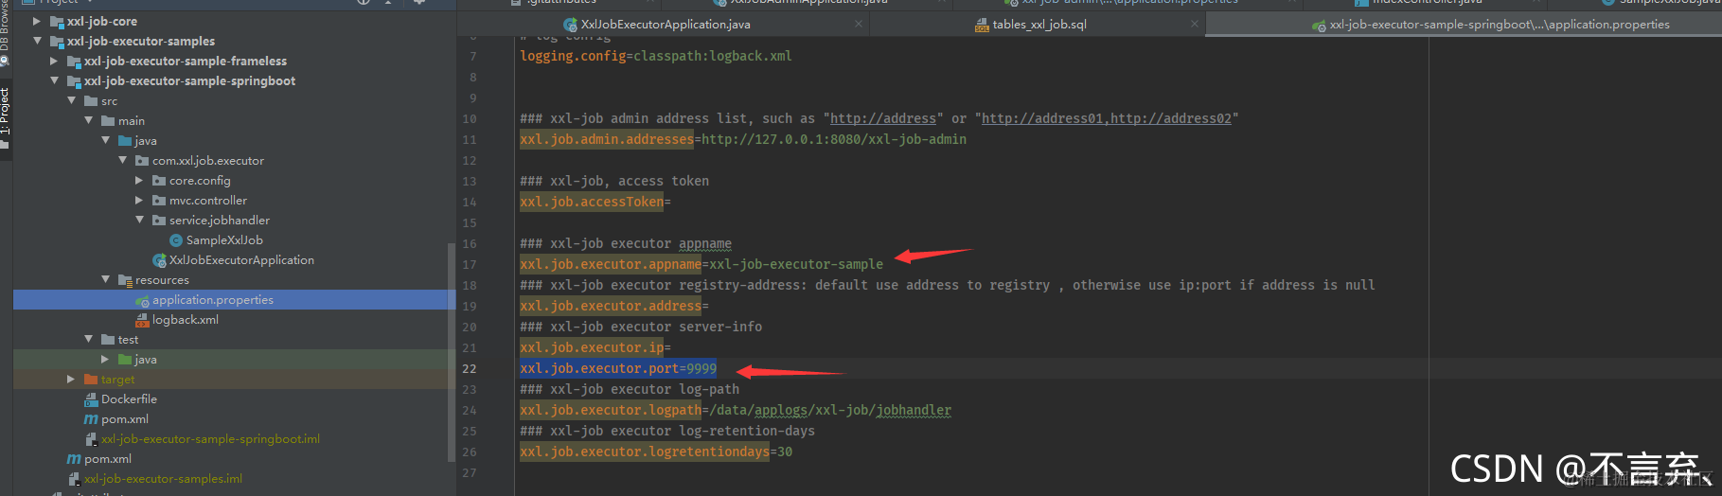Click the service.jobhandler package icon

pyautogui.click(x=159, y=221)
